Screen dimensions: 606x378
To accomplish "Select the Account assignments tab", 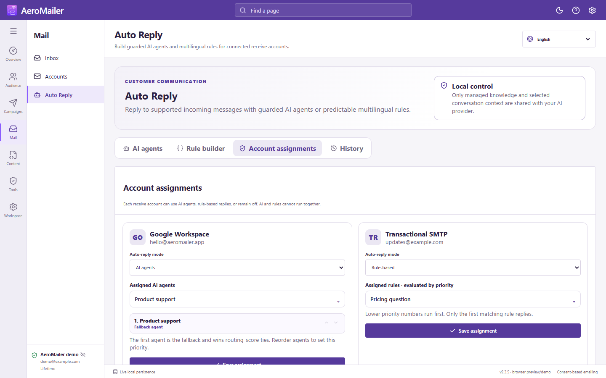I will [x=278, y=148].
